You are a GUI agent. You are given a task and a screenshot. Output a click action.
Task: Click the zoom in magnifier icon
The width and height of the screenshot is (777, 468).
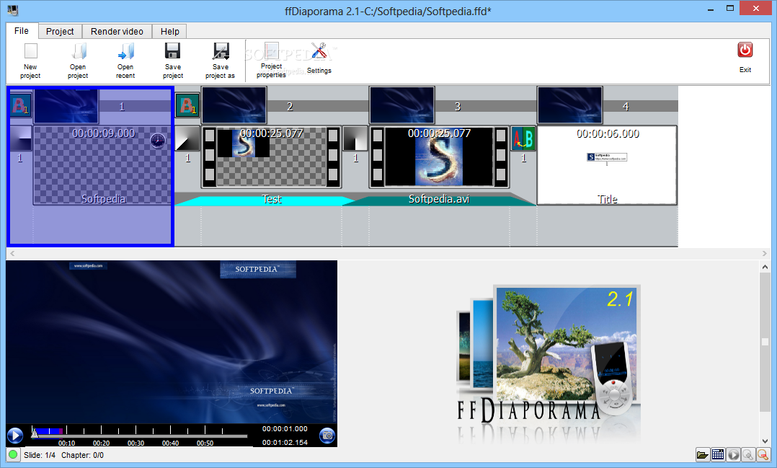coord(748,454)
